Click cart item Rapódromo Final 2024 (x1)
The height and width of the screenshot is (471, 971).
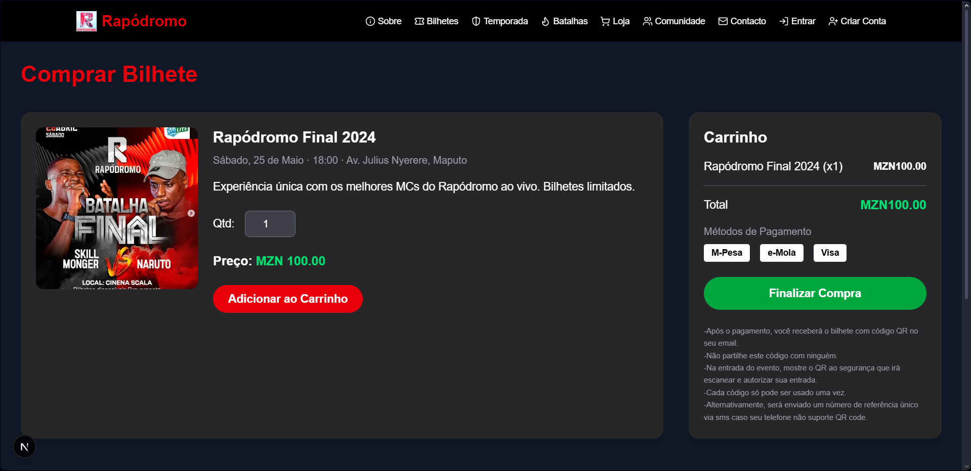[x=773, y=166]
